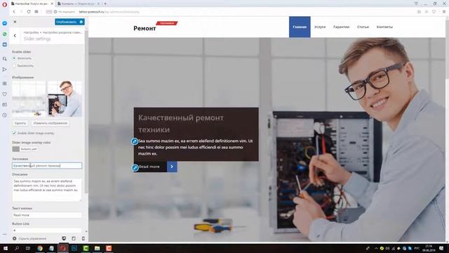The width and height of the screenshot is (449, 253).
Task: Open a new browser tab with plus
Action: pos(105,4)
